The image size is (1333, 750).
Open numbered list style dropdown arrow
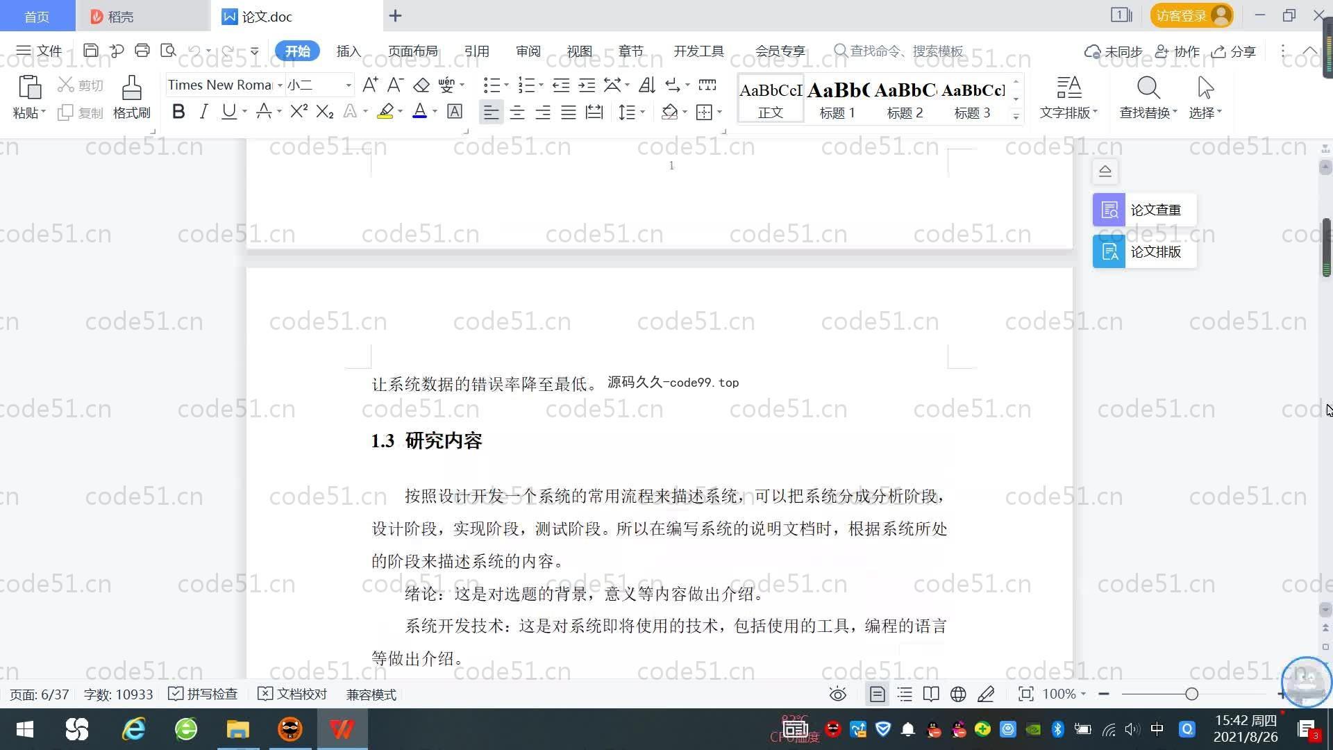click(x=541, y=85)
